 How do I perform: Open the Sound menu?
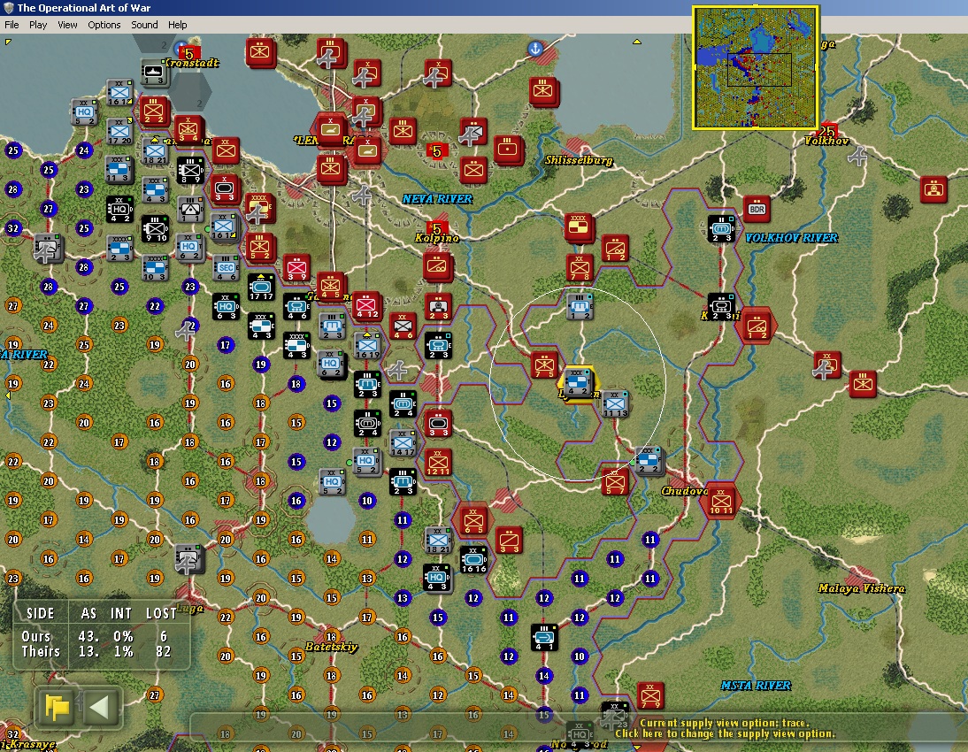point(144,25)
